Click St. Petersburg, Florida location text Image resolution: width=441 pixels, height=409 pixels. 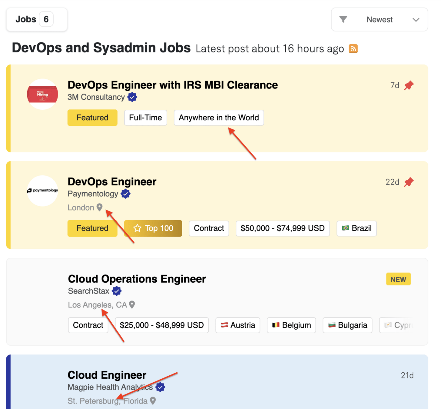[108, 401]
